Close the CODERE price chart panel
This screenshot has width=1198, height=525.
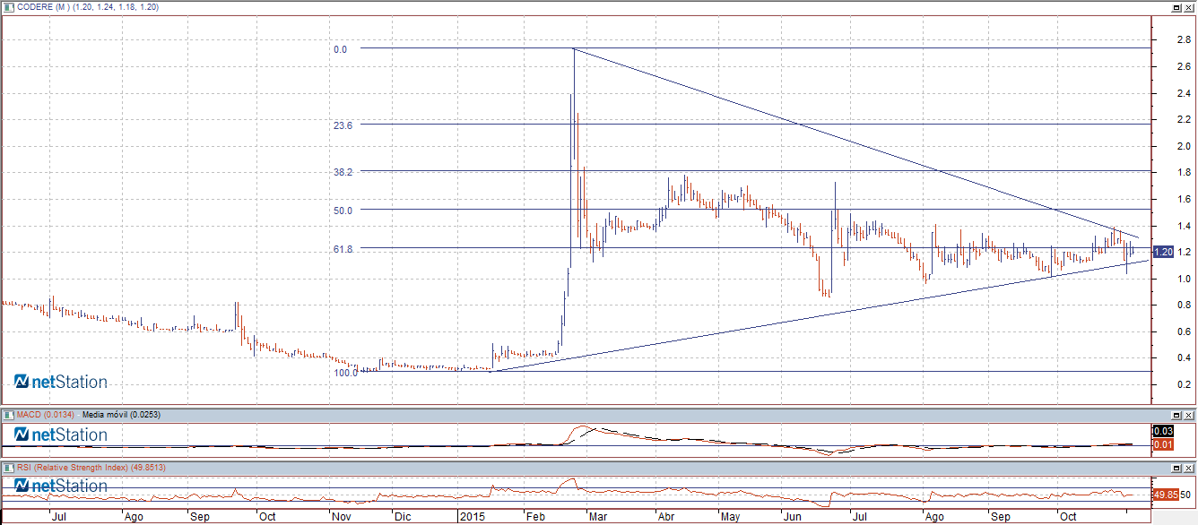(x=1187, y=7)
